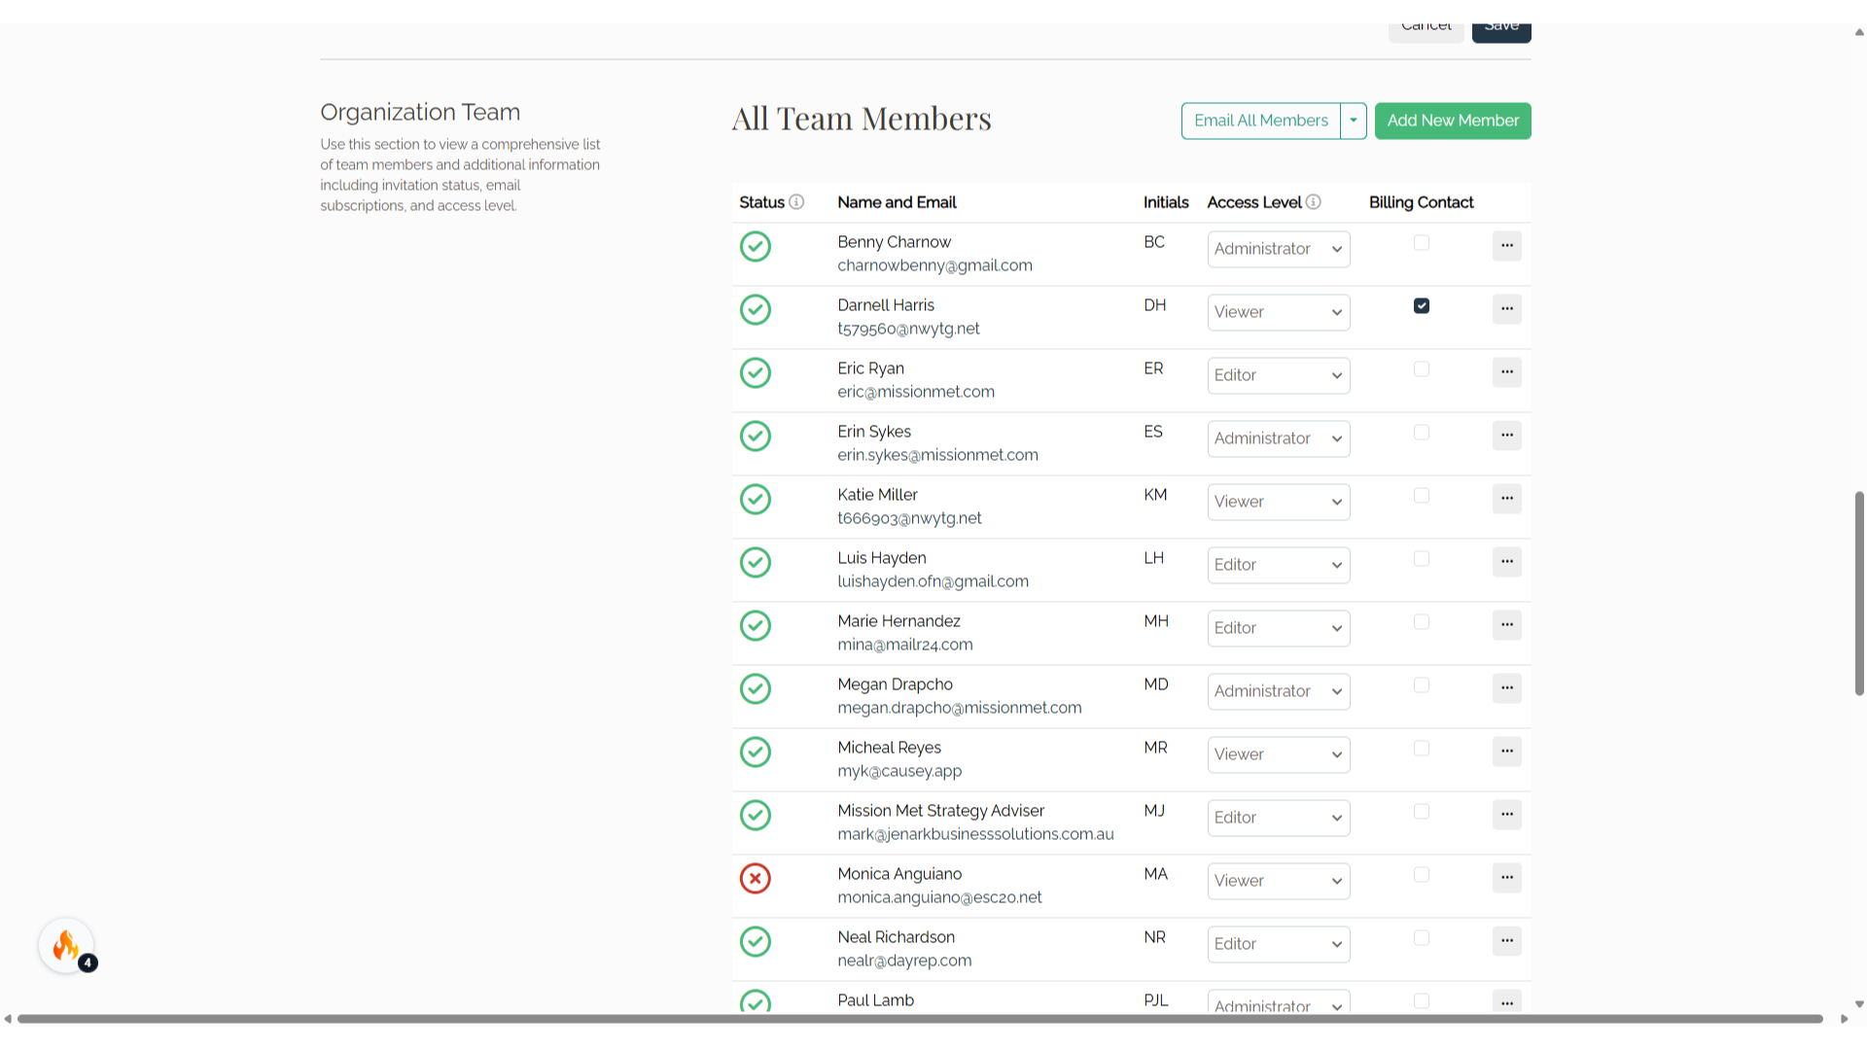This screenshot has width=1867, height=1050.
Task: Open Katie Miller's access level dropdown
Action: tap(1279, 502)
